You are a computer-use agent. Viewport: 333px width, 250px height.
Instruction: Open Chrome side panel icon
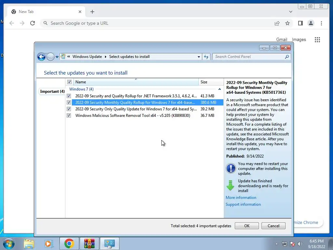click(300, 23)
